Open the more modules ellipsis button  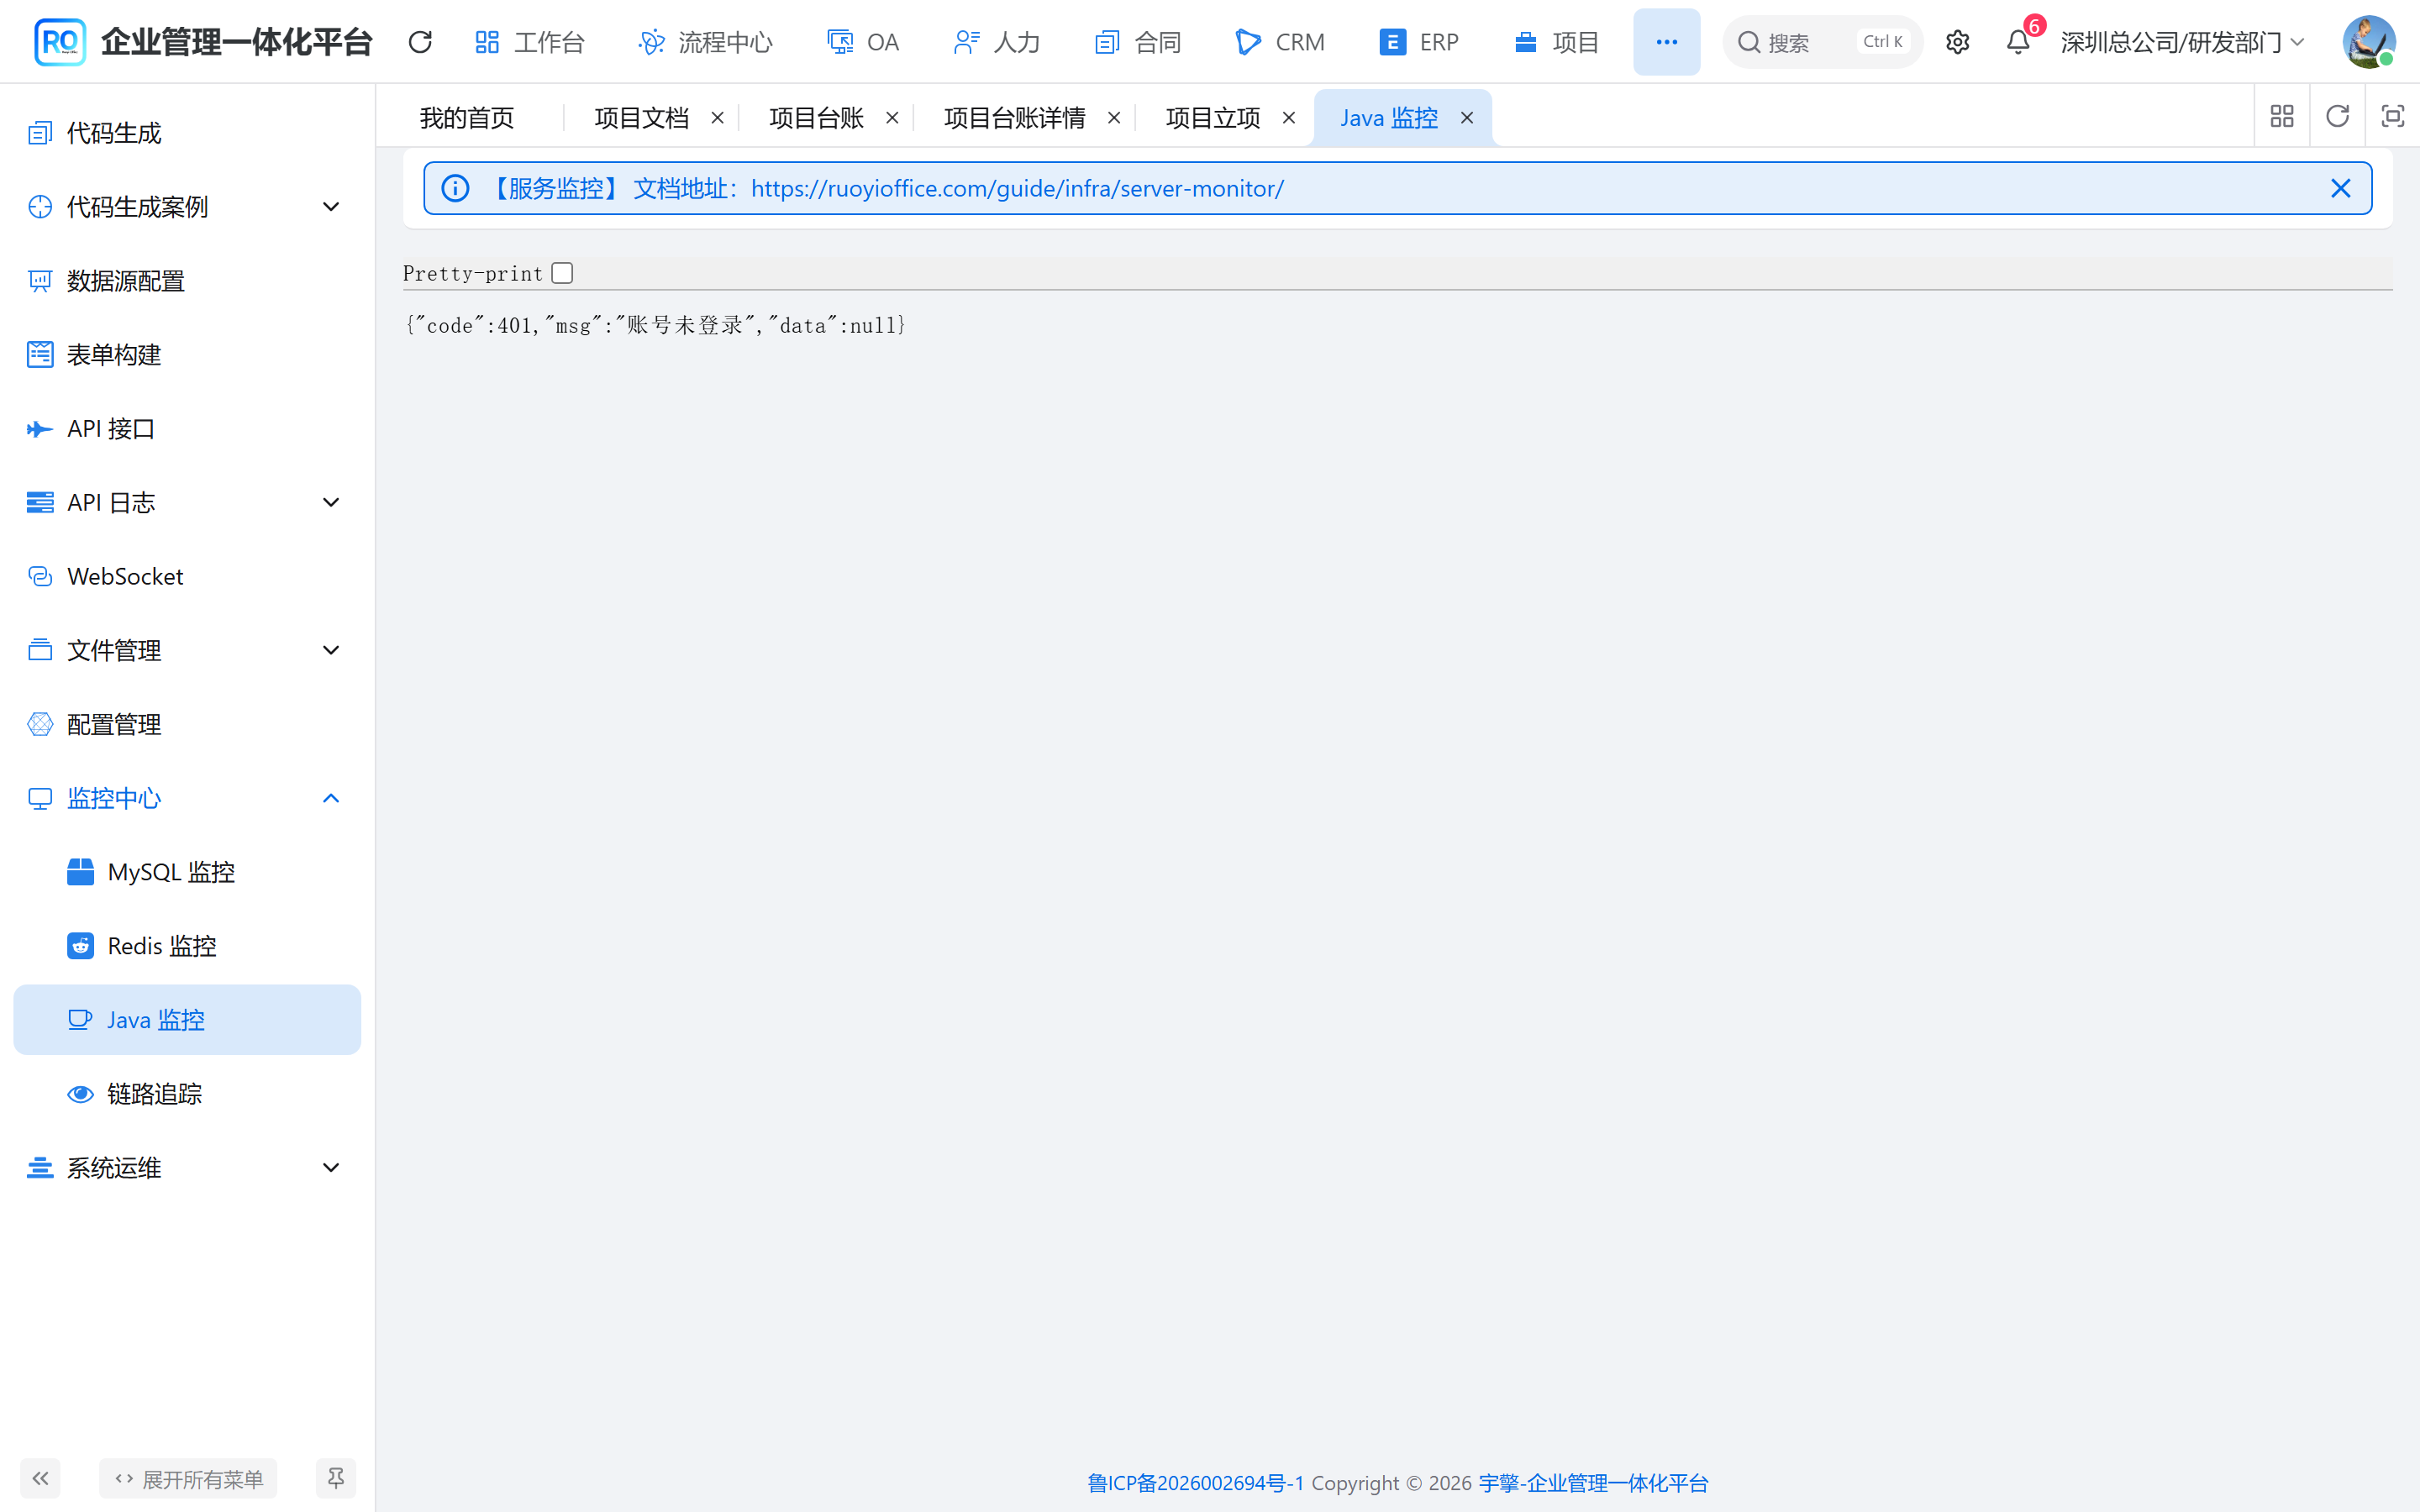1666,42
